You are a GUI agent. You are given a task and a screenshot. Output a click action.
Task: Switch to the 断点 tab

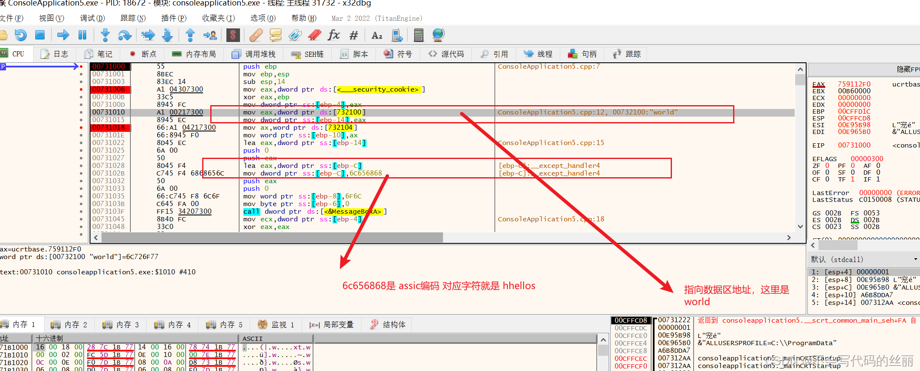[x=143, y=54]
